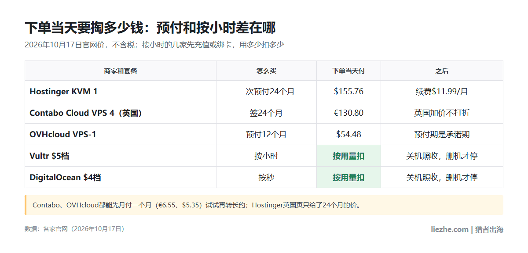Click the 怎么买 column header

click(x=266, y=71)
